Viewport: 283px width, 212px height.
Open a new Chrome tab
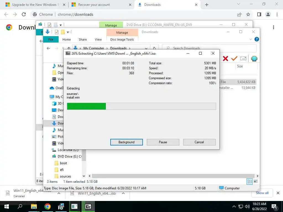(x=207, y=5)
